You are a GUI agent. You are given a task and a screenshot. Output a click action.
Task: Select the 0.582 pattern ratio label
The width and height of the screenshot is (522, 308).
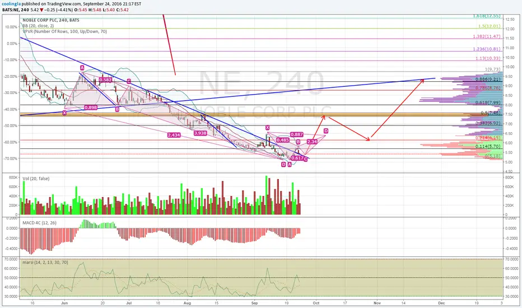[105, 80]
